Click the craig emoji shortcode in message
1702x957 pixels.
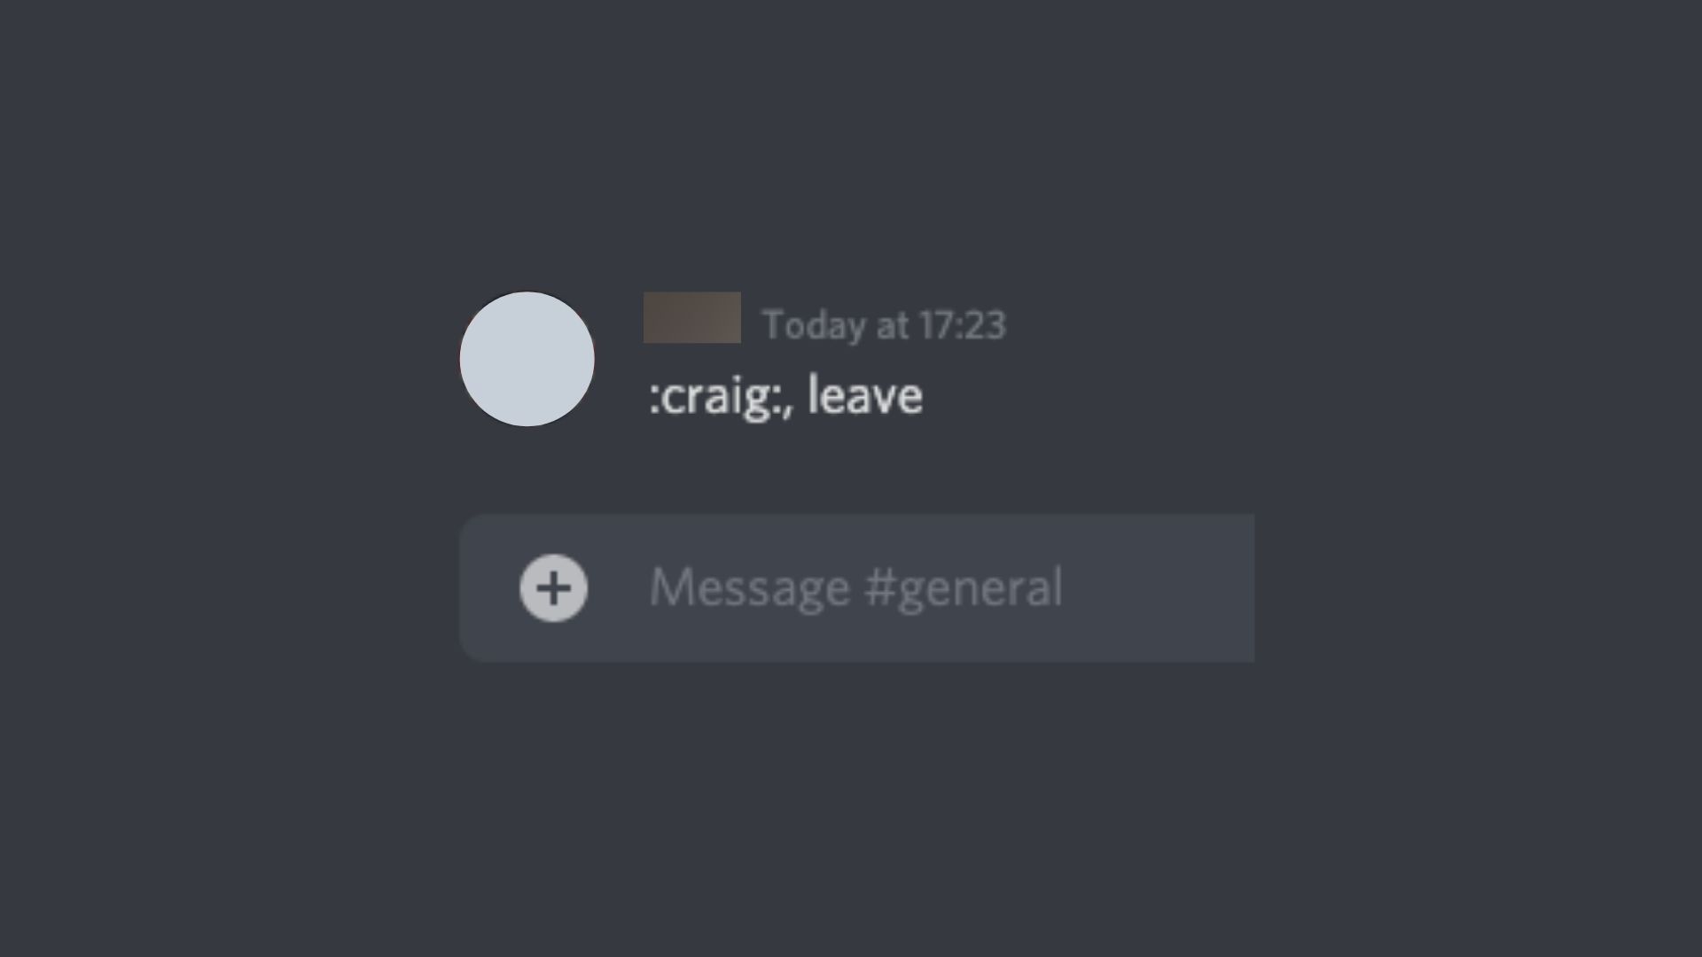[x=711, y=395]
